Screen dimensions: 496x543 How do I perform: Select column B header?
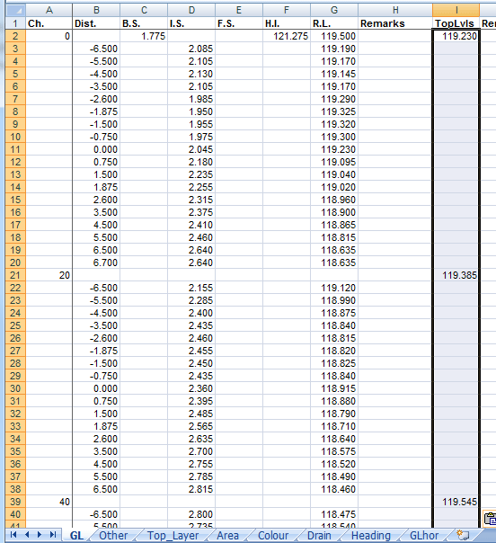tap(96, 11)
